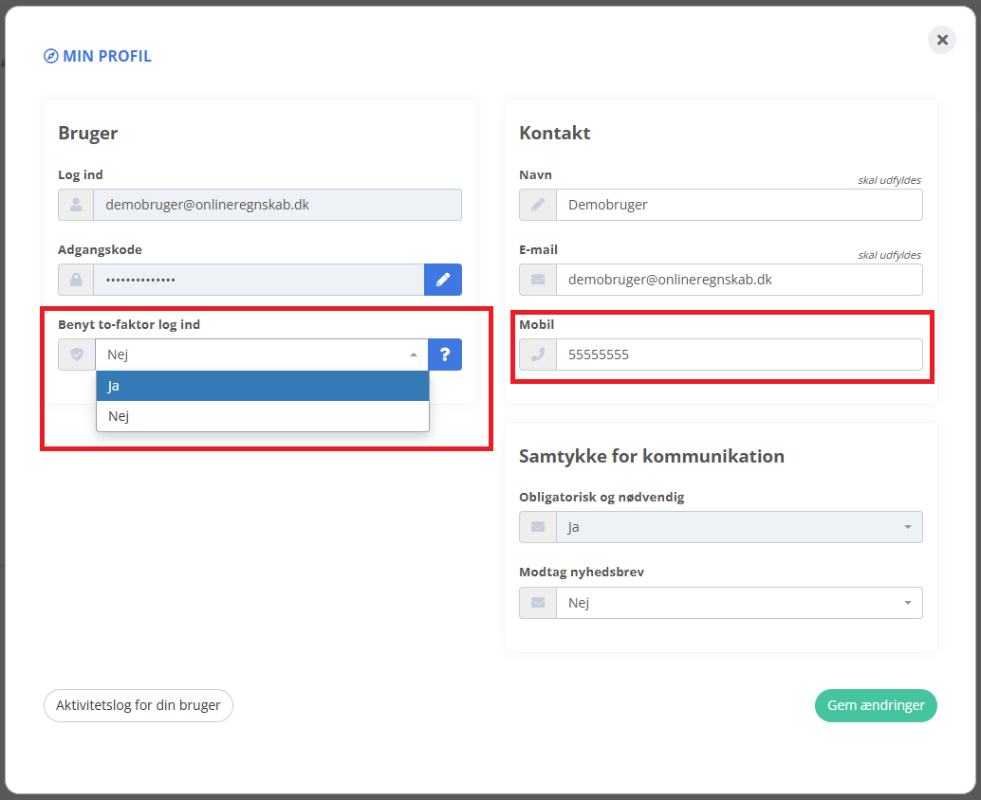Screen dimensions: 981x800
Task: Click the envelope icon beside E-mail field
Action: [x=538, y=280]
